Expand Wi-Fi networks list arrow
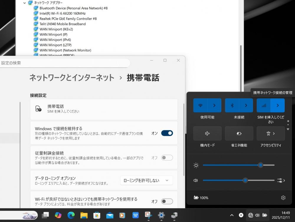The height and width of the screenshot is (222, 295). point(214,105)
